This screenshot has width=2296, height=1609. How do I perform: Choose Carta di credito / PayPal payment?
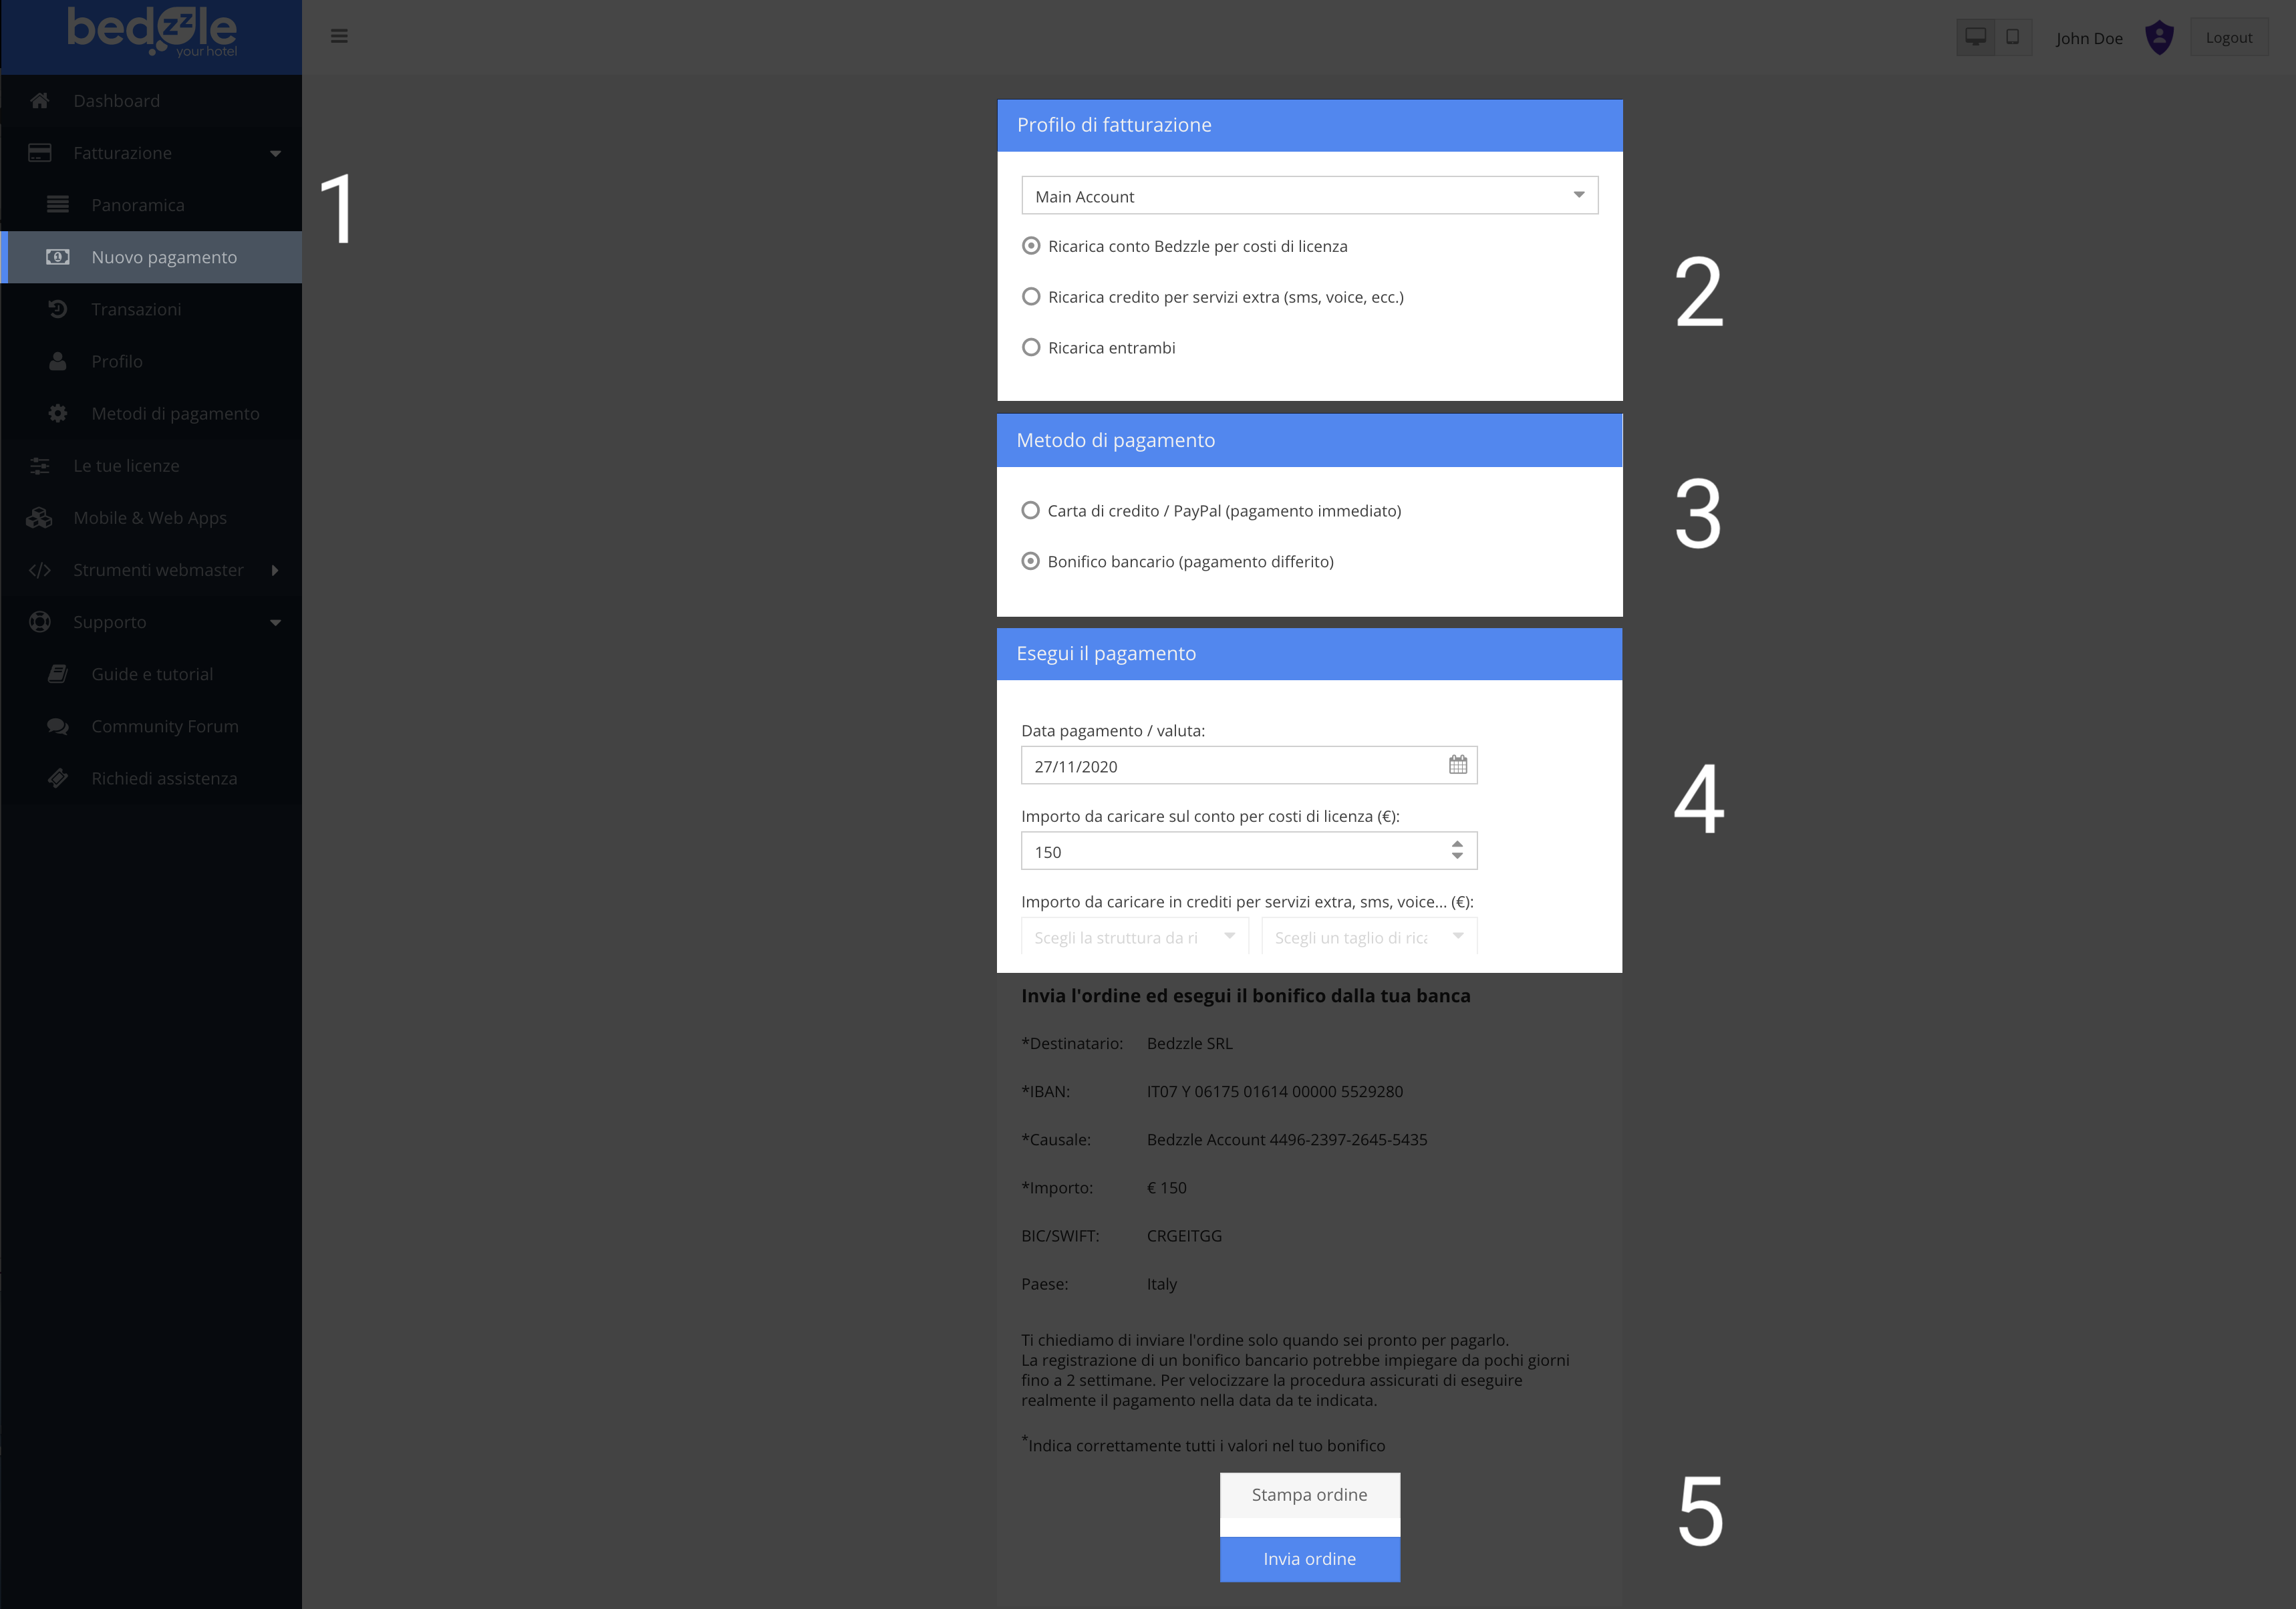pyautogui.click(x=1030, y=511)
